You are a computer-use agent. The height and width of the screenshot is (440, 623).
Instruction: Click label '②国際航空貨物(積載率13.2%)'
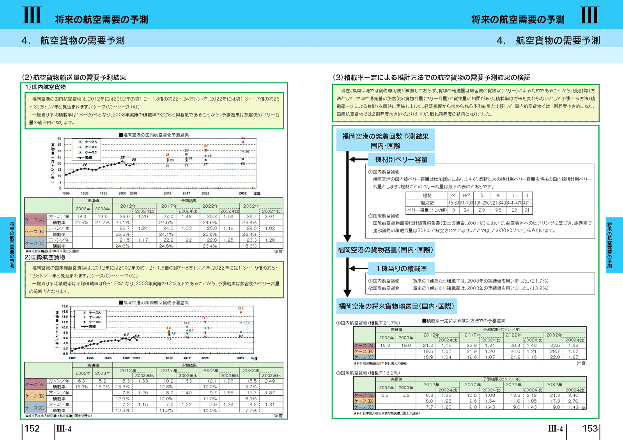[368, 373]
